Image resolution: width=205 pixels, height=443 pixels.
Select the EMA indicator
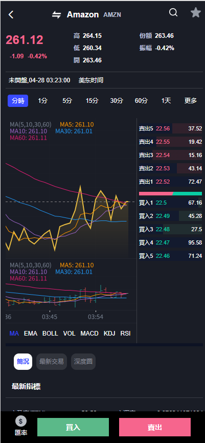point(31,334)
